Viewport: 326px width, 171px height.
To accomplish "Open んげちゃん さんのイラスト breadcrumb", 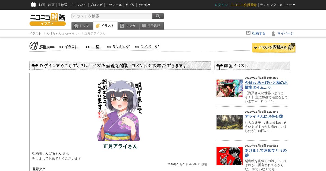I will click(x=63, y=33).
